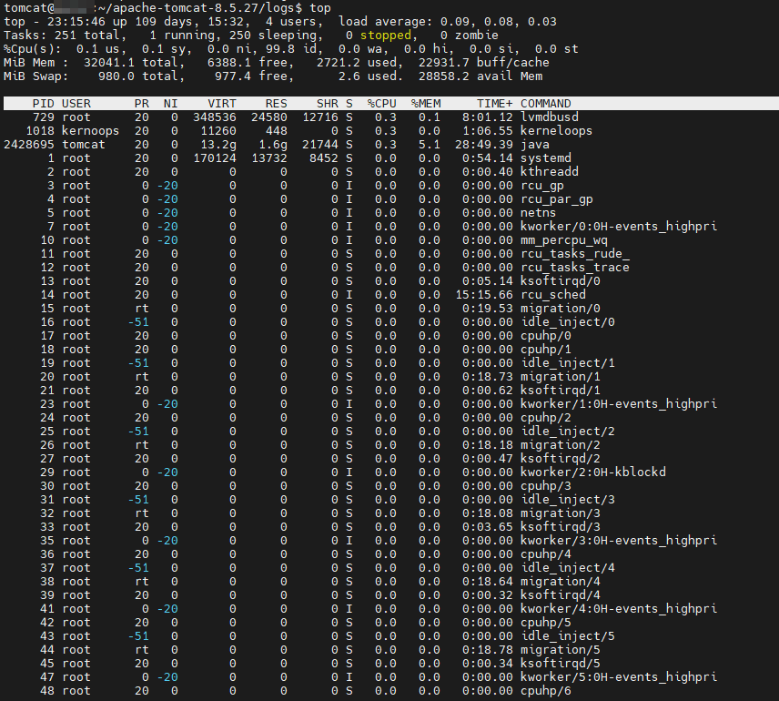Click the 'rcu_sched' command name
This screenshot has height=701, width=779.
pos(553,295)
